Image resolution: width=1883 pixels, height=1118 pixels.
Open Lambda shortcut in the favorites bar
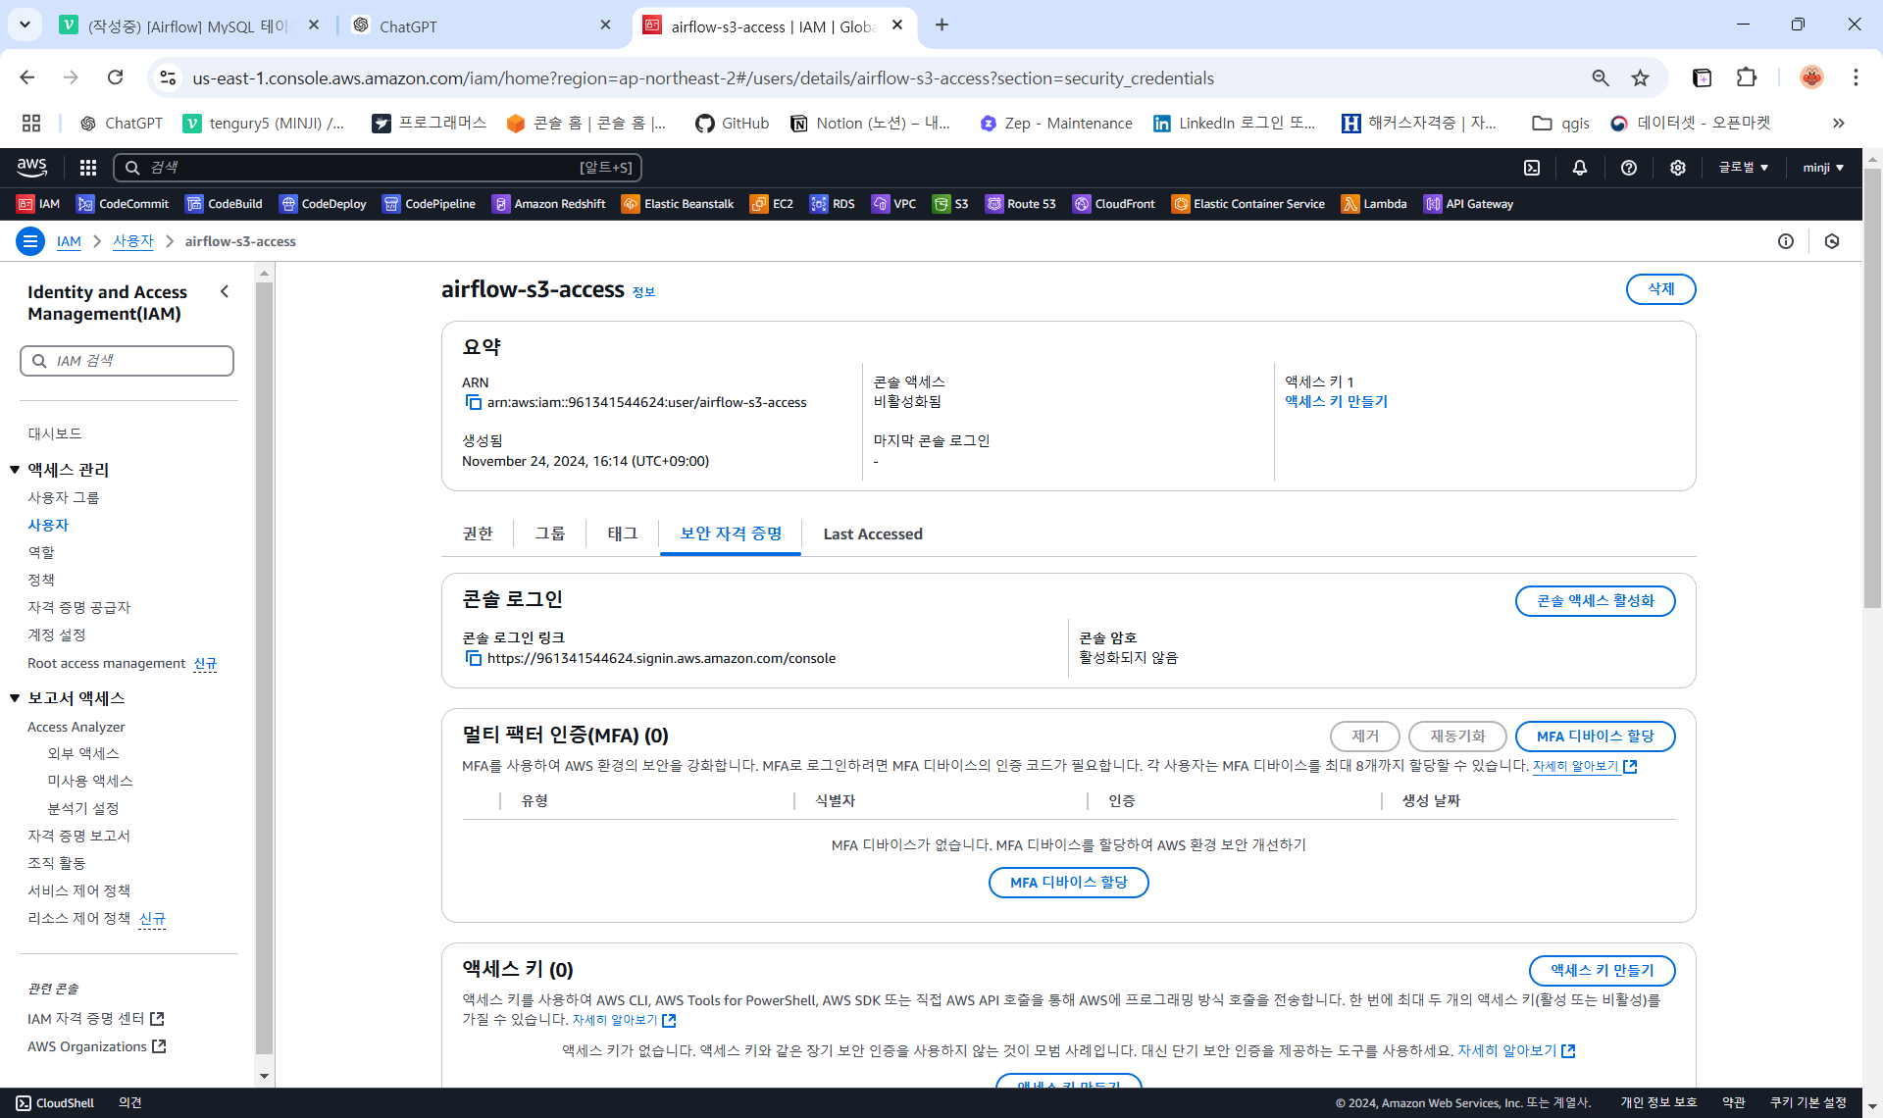point(1374,204)
